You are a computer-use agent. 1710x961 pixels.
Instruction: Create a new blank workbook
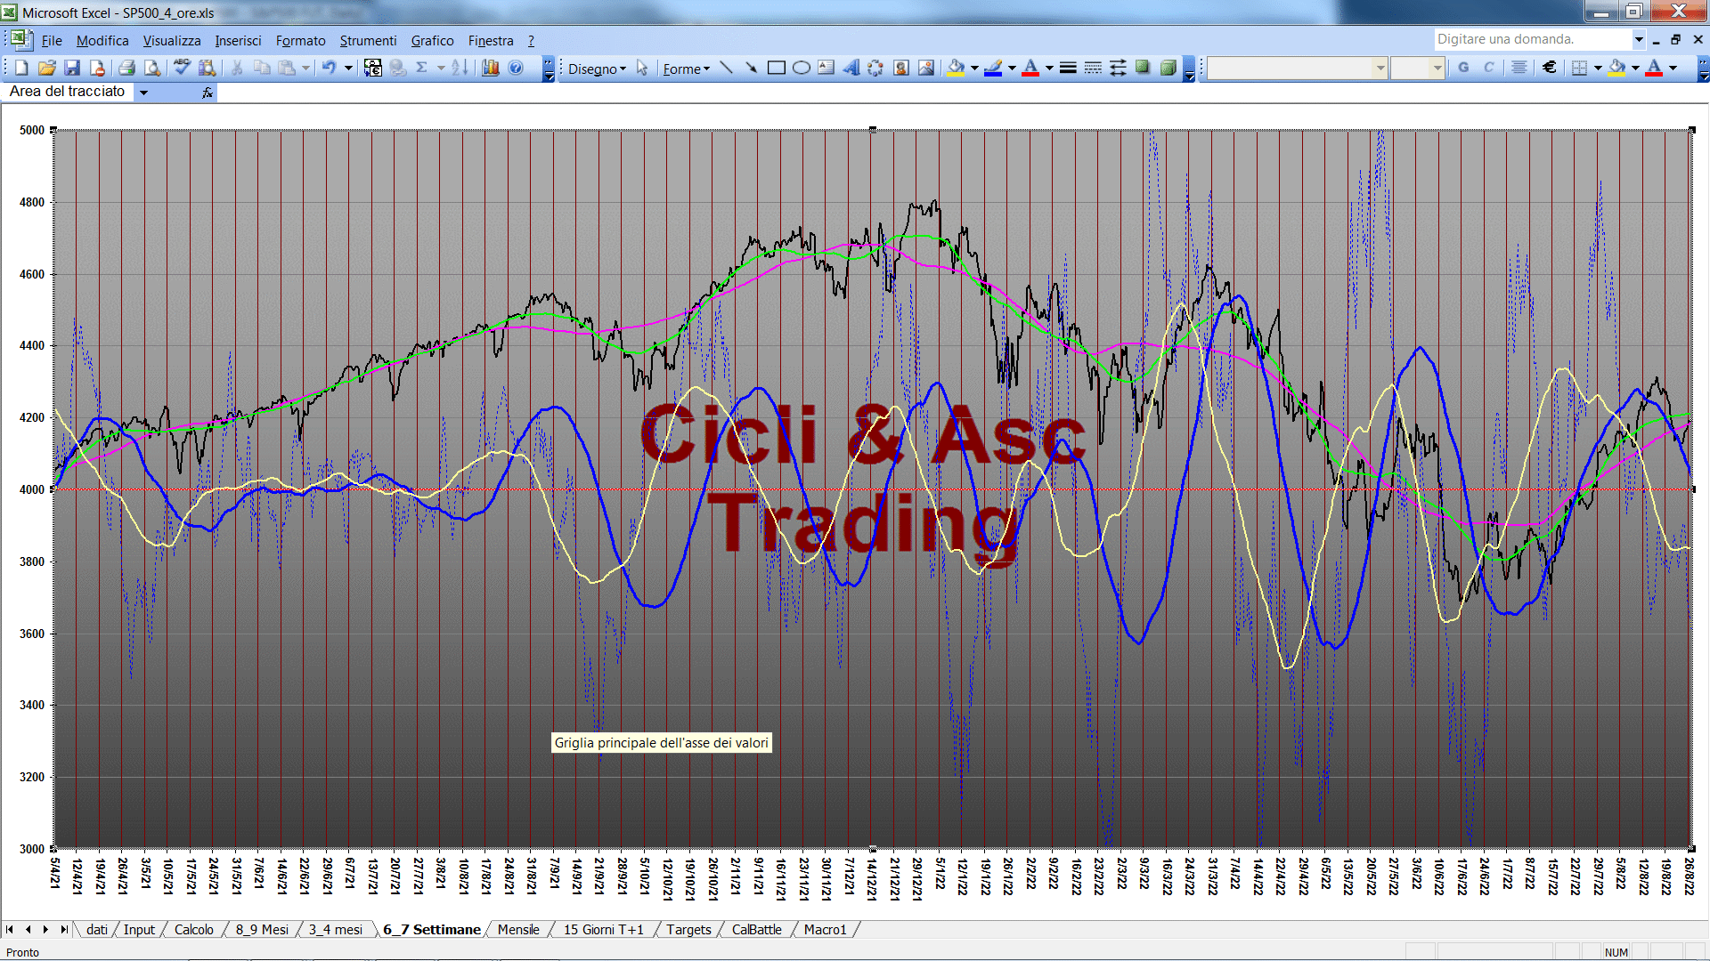pyautogui.click(x=22, y=68)
